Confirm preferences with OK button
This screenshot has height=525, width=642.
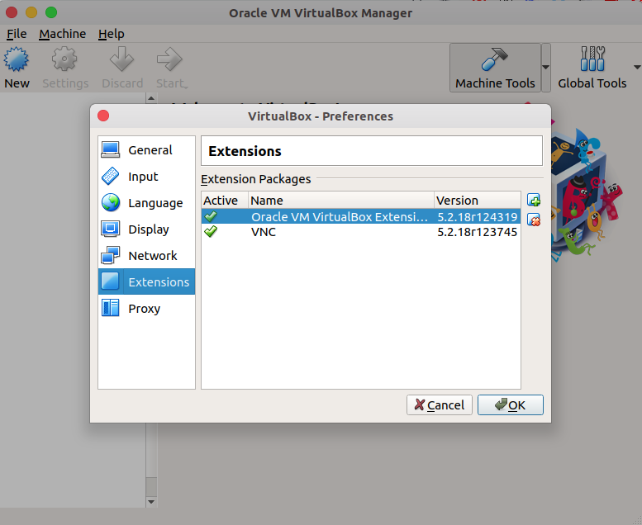click(x=510, y=404)
